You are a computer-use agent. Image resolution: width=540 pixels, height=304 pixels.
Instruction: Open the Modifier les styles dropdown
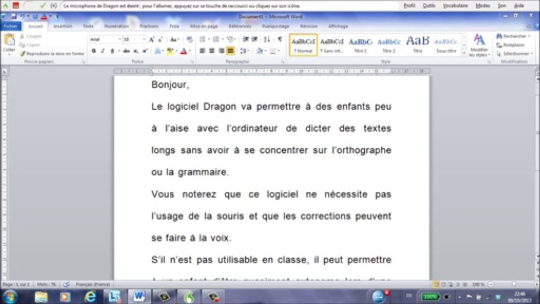tap(479, 45)
